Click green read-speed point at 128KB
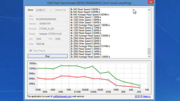This screenshot has height=101, width=180. pos(93,66)
